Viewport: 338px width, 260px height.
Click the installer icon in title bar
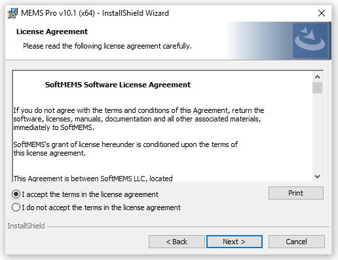pyautogui.click(x=12, y=13)
